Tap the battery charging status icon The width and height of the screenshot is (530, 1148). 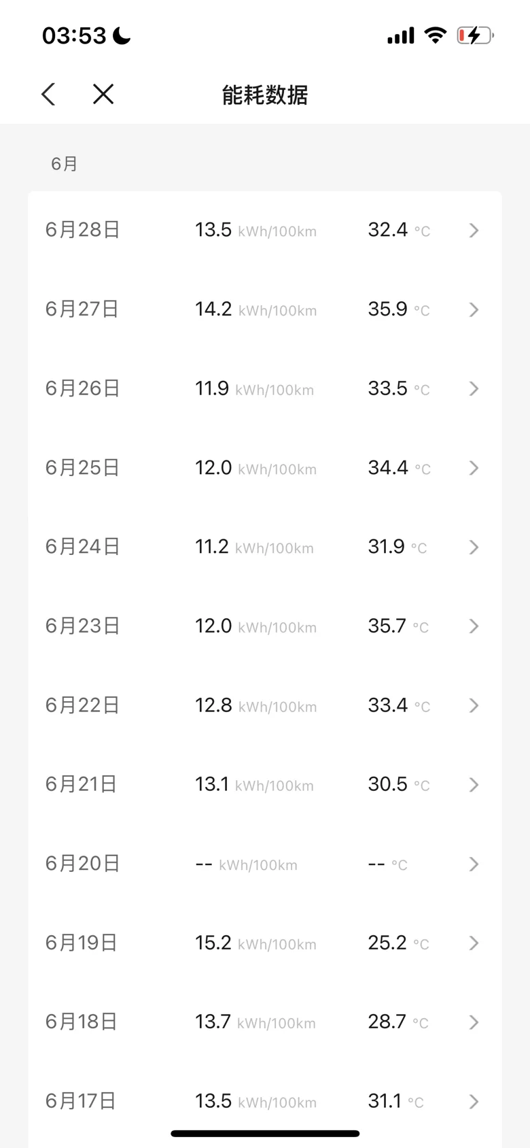click(474, 35)
